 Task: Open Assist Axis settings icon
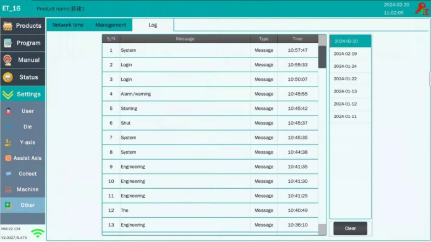(8, 158)
